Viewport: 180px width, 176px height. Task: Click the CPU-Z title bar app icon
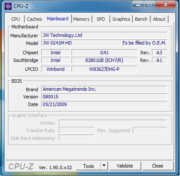tap(8, 6)
